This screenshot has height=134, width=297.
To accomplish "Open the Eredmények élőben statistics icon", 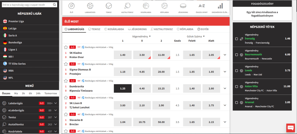I will pyautogui.click(x=220, y=6).
